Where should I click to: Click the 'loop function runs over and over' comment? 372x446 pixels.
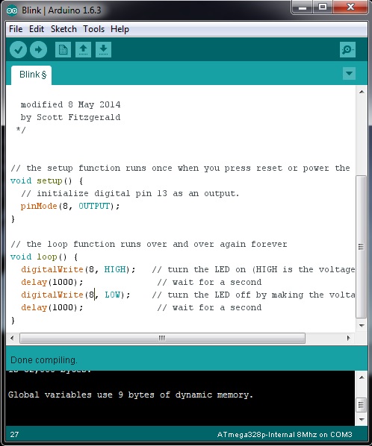[x=149, y=244]
